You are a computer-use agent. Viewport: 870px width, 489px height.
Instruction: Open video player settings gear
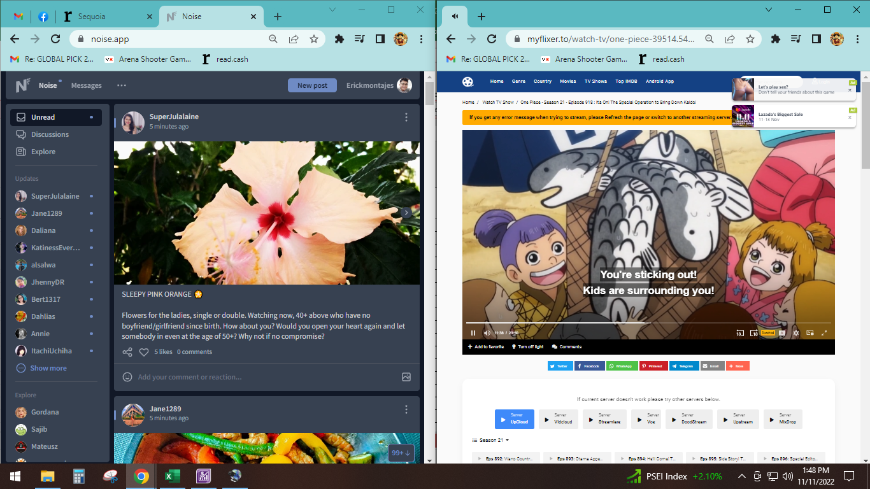[795, 332]
